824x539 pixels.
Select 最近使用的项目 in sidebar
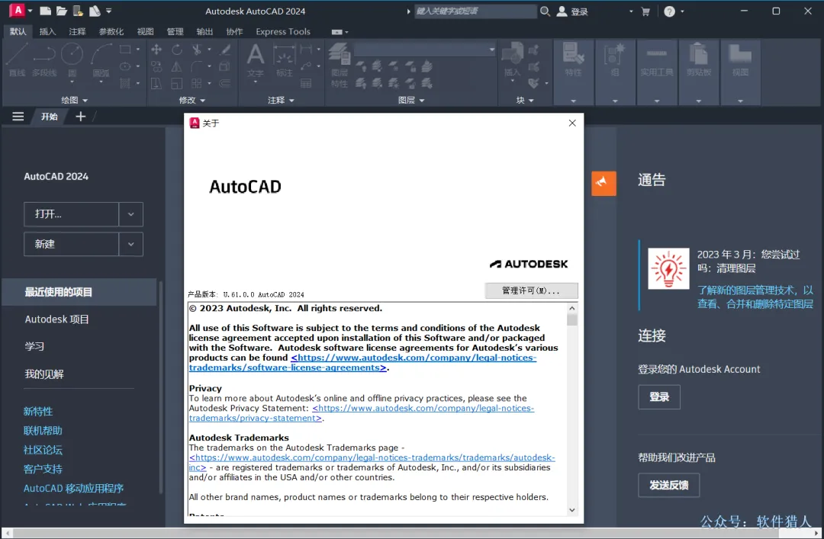coord(79,292)
